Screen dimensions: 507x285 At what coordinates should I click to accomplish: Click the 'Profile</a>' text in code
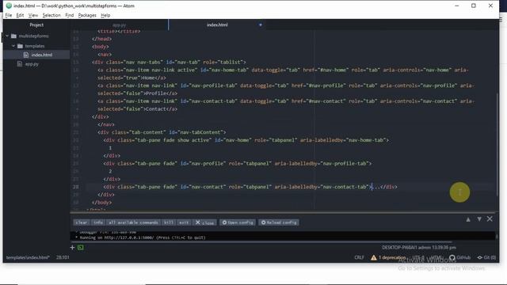coord(162,93)
